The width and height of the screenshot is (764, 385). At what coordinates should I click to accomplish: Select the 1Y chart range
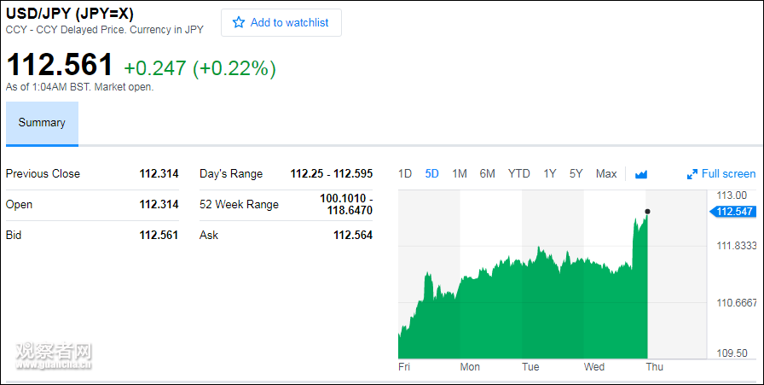(x=550, y=174)
